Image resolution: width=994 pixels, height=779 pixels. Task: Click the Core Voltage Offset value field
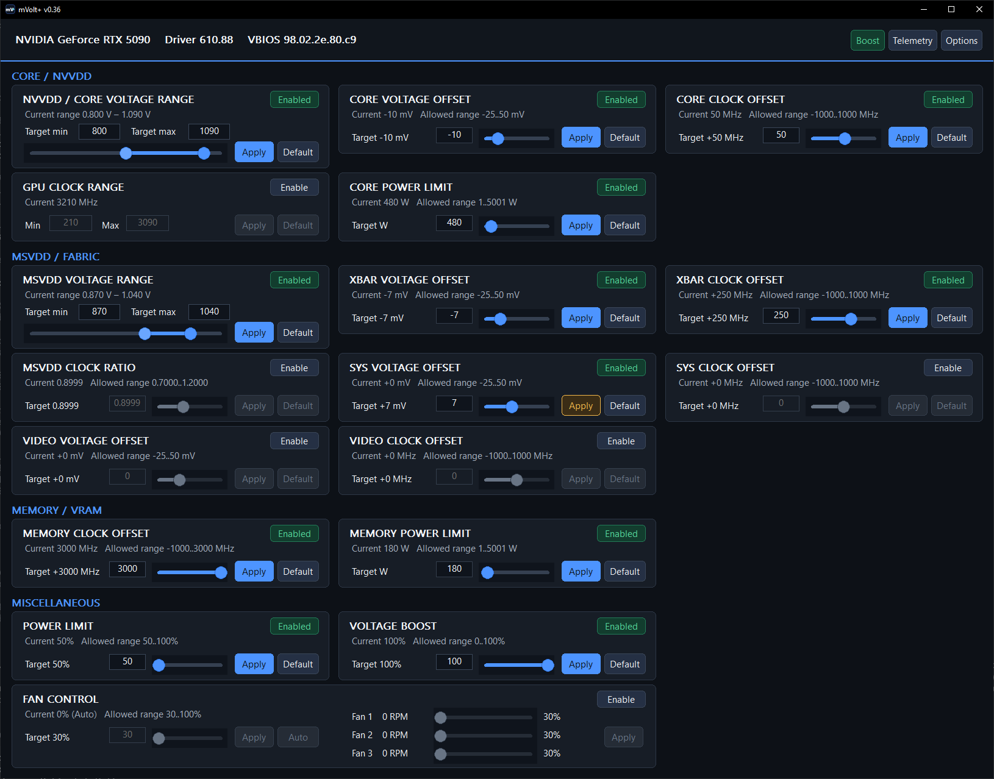454,135
